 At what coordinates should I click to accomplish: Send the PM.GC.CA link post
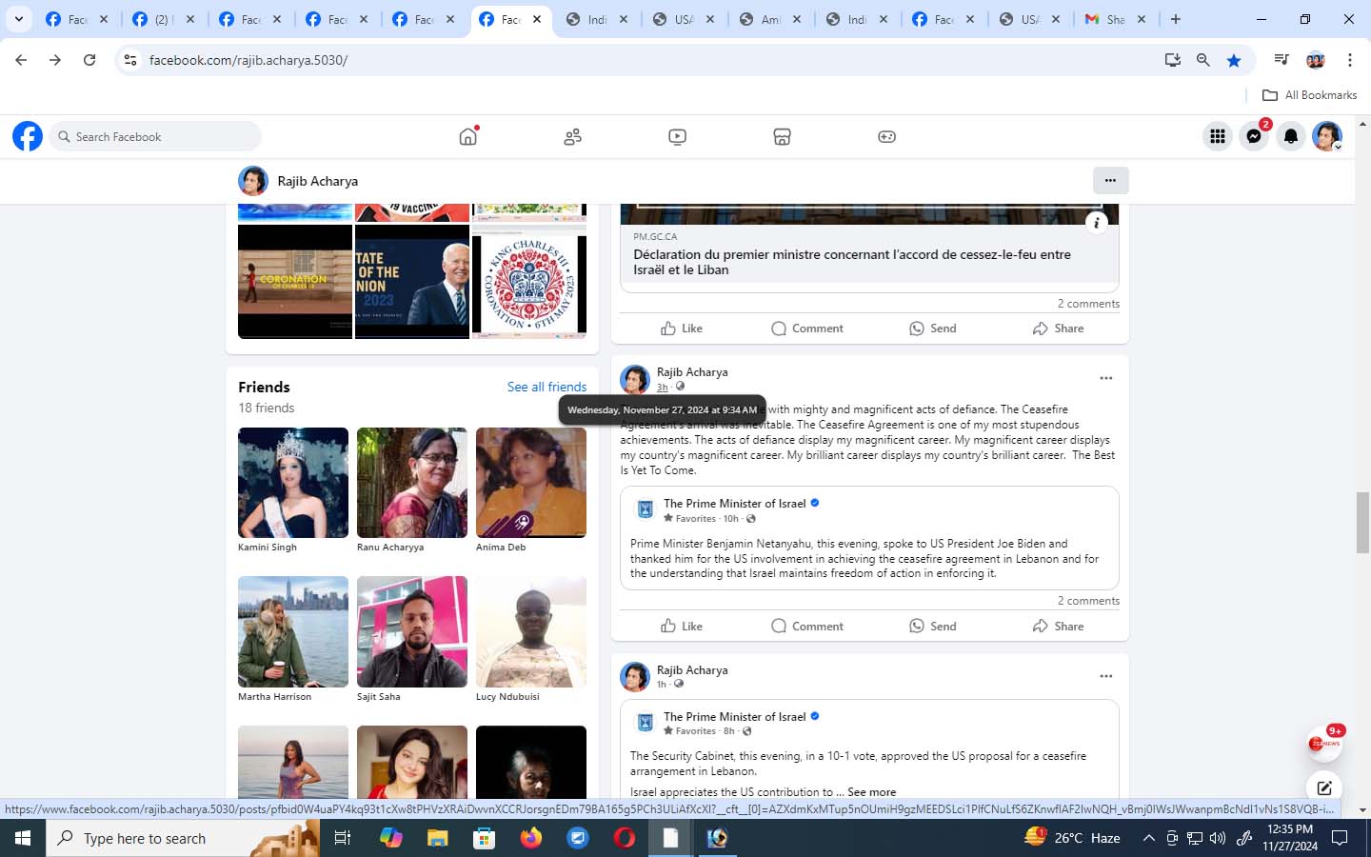pyautogui.click(x=933, y=328)
